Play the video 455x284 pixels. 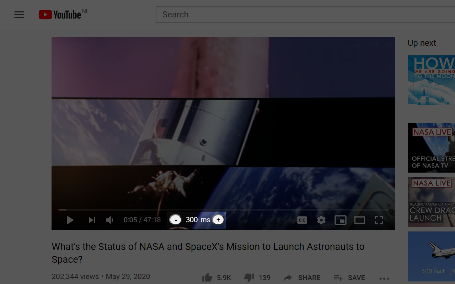(x=70, y=220)
